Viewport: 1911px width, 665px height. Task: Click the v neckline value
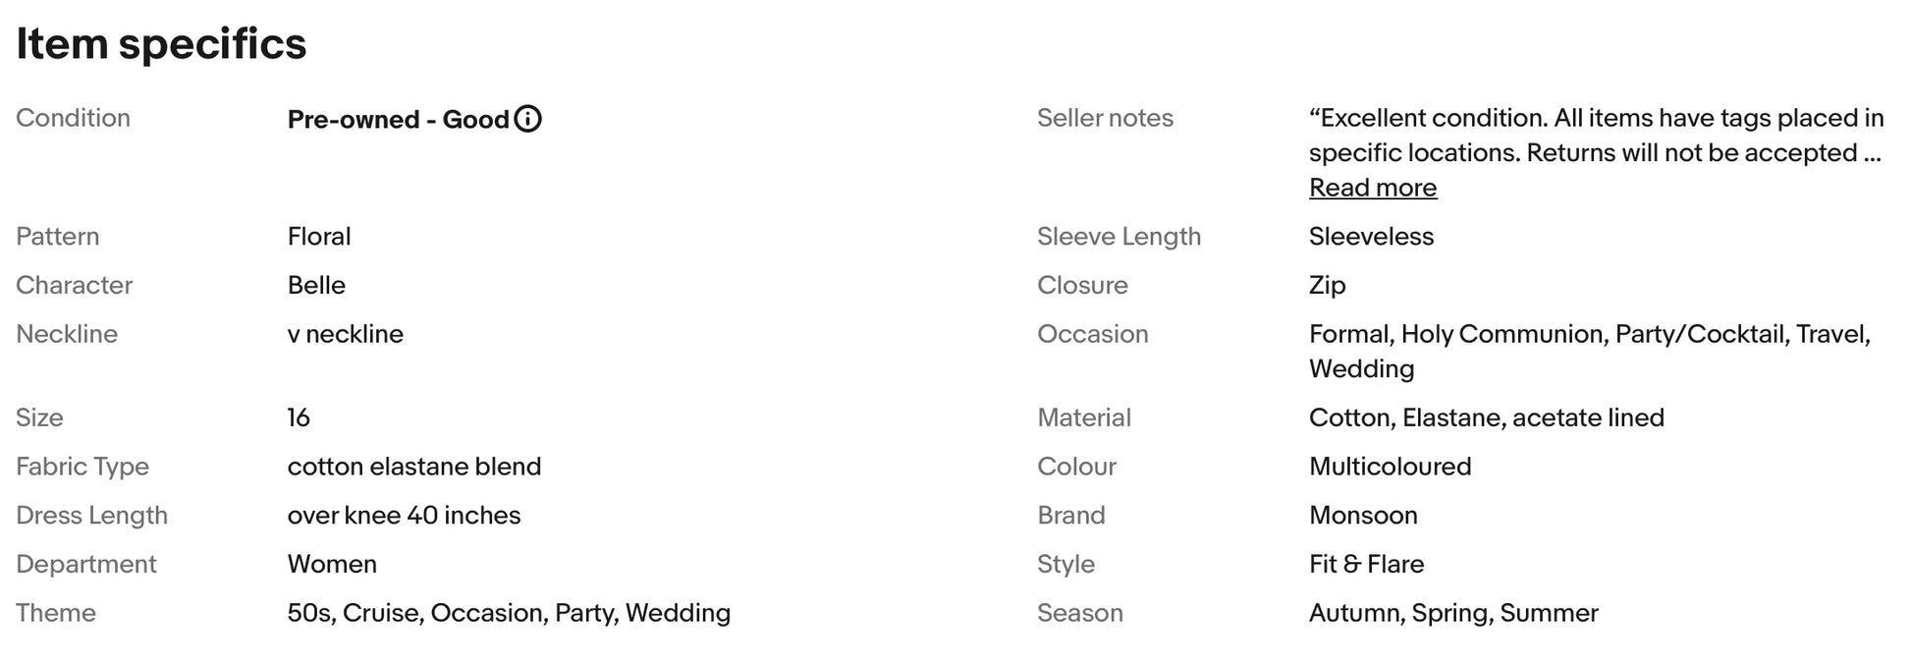point(346,335)
